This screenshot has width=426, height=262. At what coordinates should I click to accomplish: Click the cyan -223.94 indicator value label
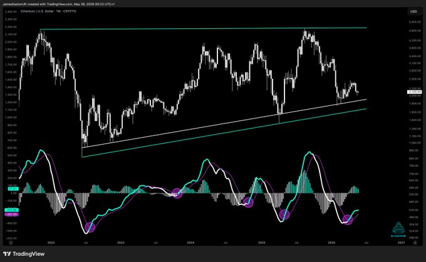(x=12, y=210)
